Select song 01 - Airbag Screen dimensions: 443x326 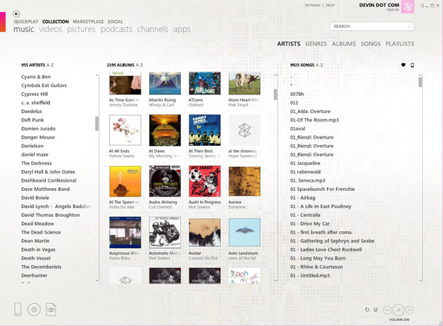tap(302, 197)
